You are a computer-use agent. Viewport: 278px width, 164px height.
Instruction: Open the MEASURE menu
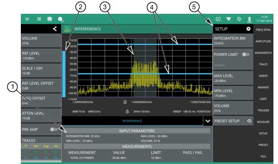[263, 122]
